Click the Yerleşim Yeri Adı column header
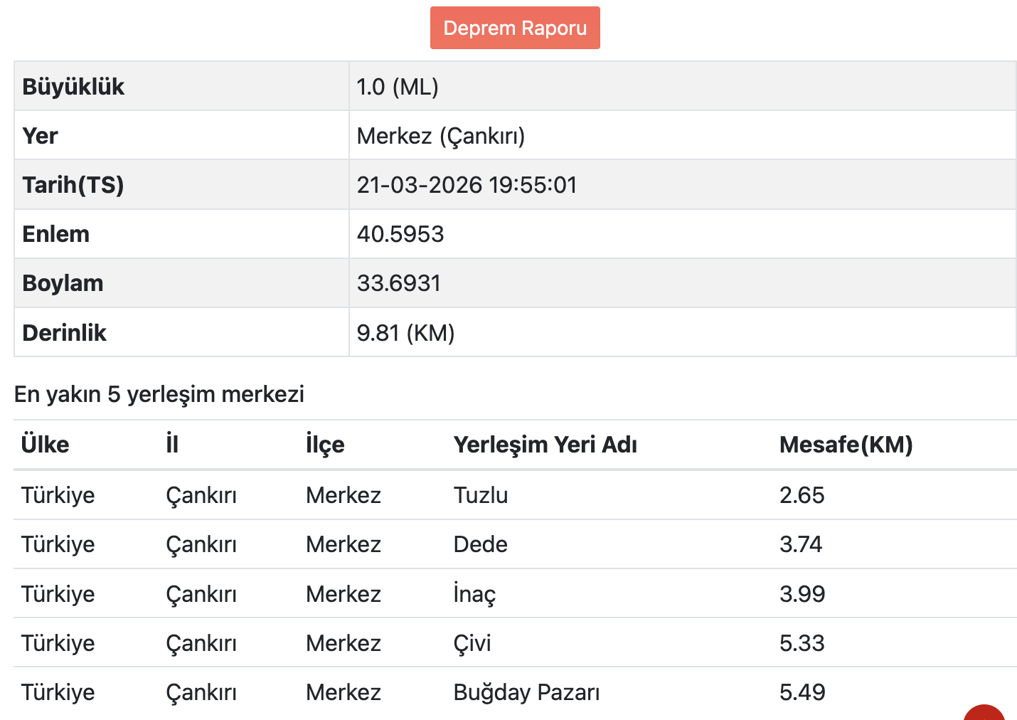The width and height of the screenshot is (1017, 720). click(545, 445)
